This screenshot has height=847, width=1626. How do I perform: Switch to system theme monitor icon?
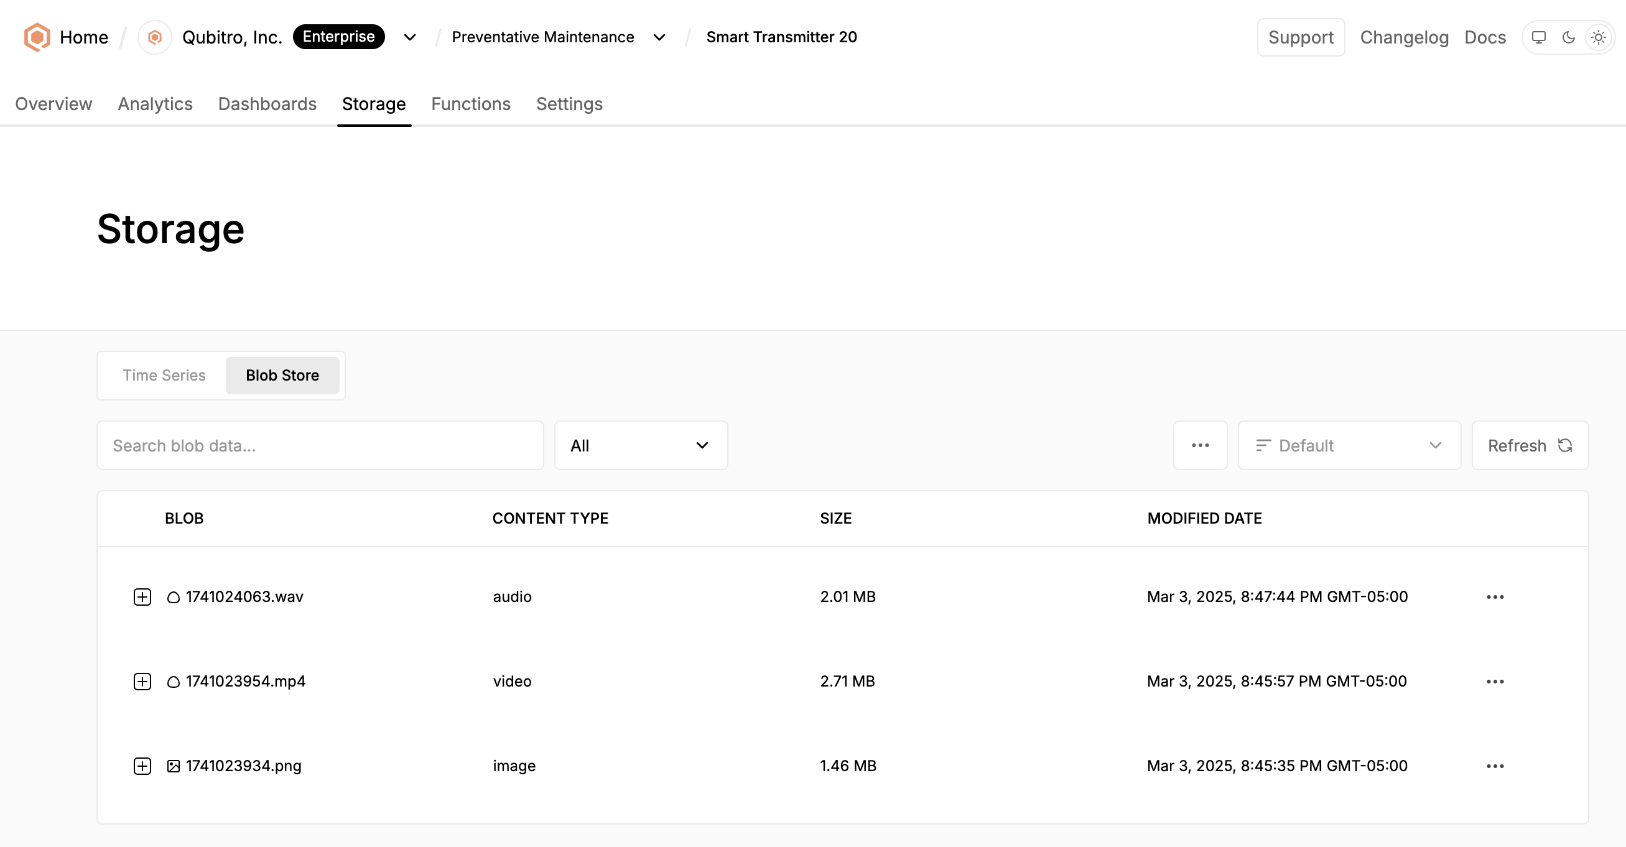[x=1538, y=37]
